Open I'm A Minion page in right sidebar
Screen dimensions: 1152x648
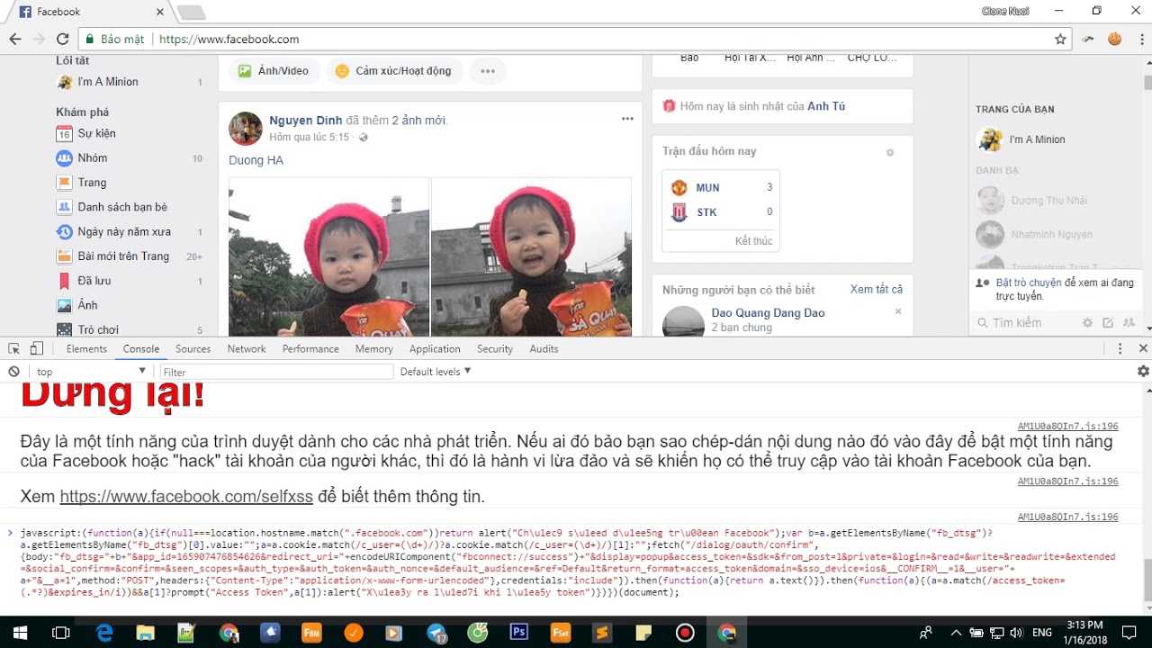(1021, 139)
